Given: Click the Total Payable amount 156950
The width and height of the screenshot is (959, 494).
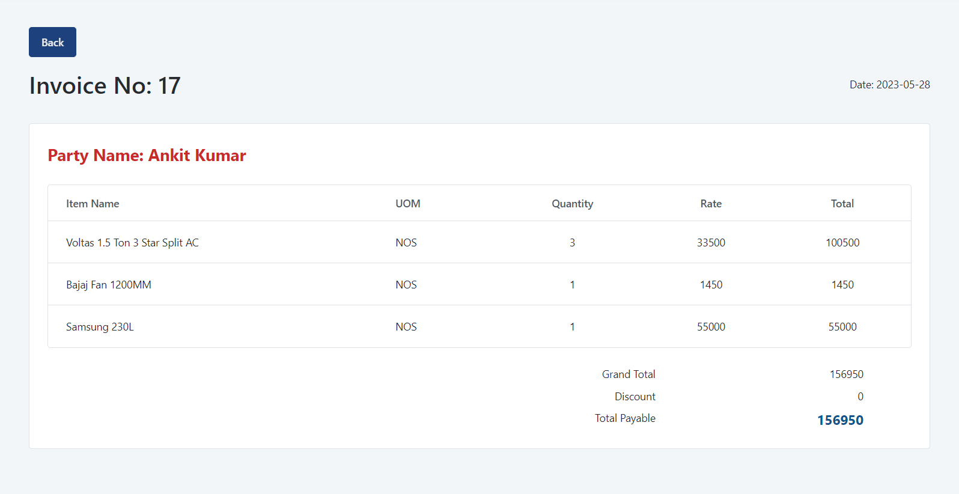Looking at the screenshot, I should [840, 420].
